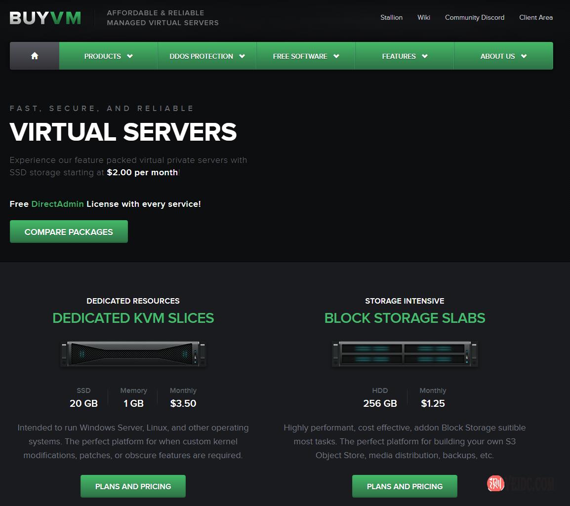Image resolution: width=570 pixels, height=506 pixels.
Task: Click the red watermark badge icon
Action: [x=495, y=483]
